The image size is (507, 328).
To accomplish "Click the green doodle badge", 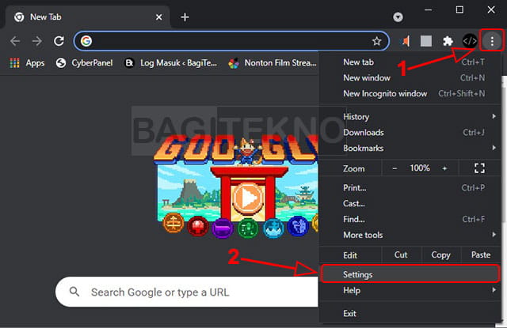I will (x=248, y=228).
